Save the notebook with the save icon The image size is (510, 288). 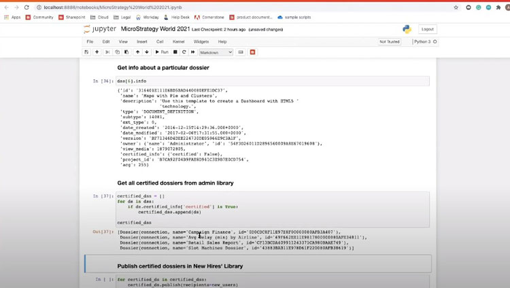(86, 52)
